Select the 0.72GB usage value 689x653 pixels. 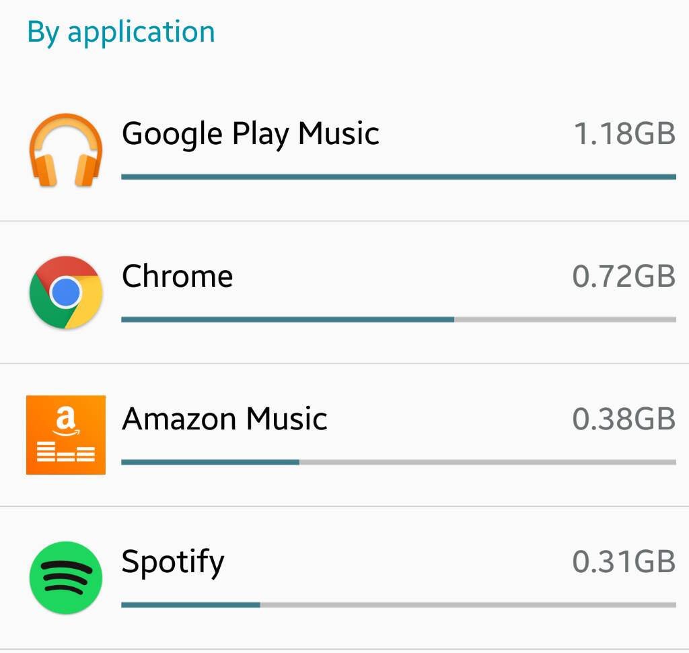pos(624,276)
